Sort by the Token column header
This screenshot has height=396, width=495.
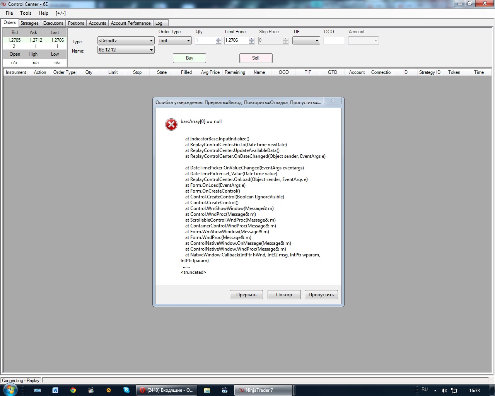(454, 72)
